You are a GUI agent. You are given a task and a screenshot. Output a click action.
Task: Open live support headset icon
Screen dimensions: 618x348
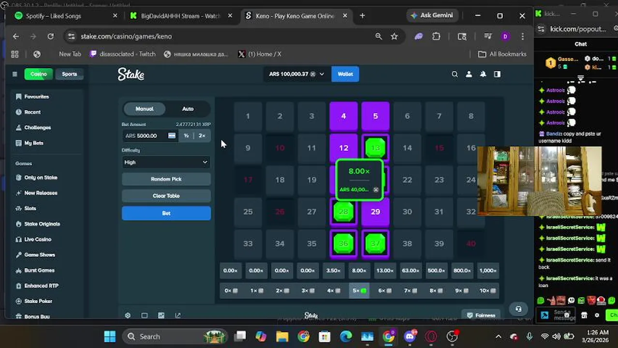click(x=518, y=309)
